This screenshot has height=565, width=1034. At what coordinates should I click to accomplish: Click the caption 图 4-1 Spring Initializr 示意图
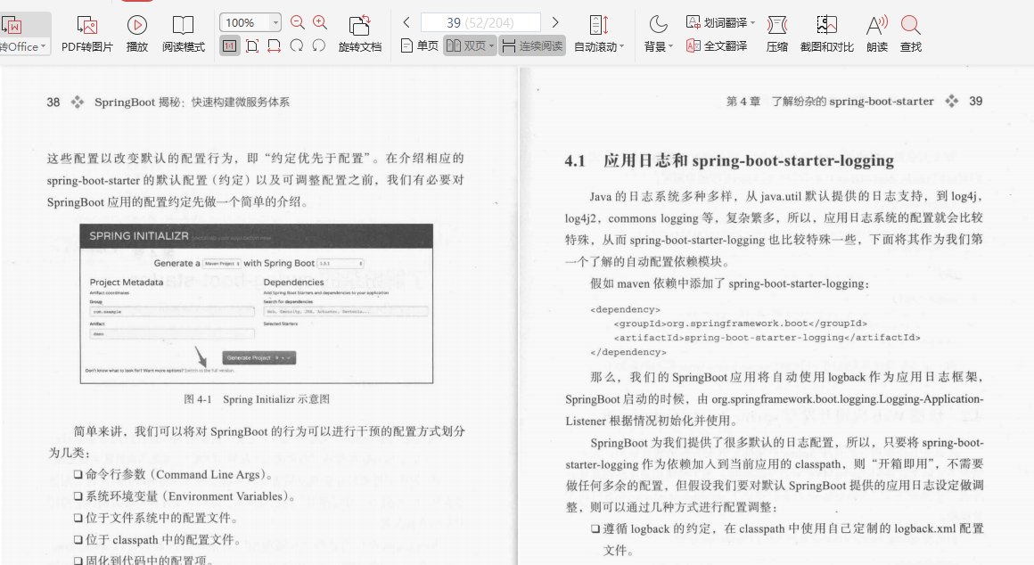(257, 399)
